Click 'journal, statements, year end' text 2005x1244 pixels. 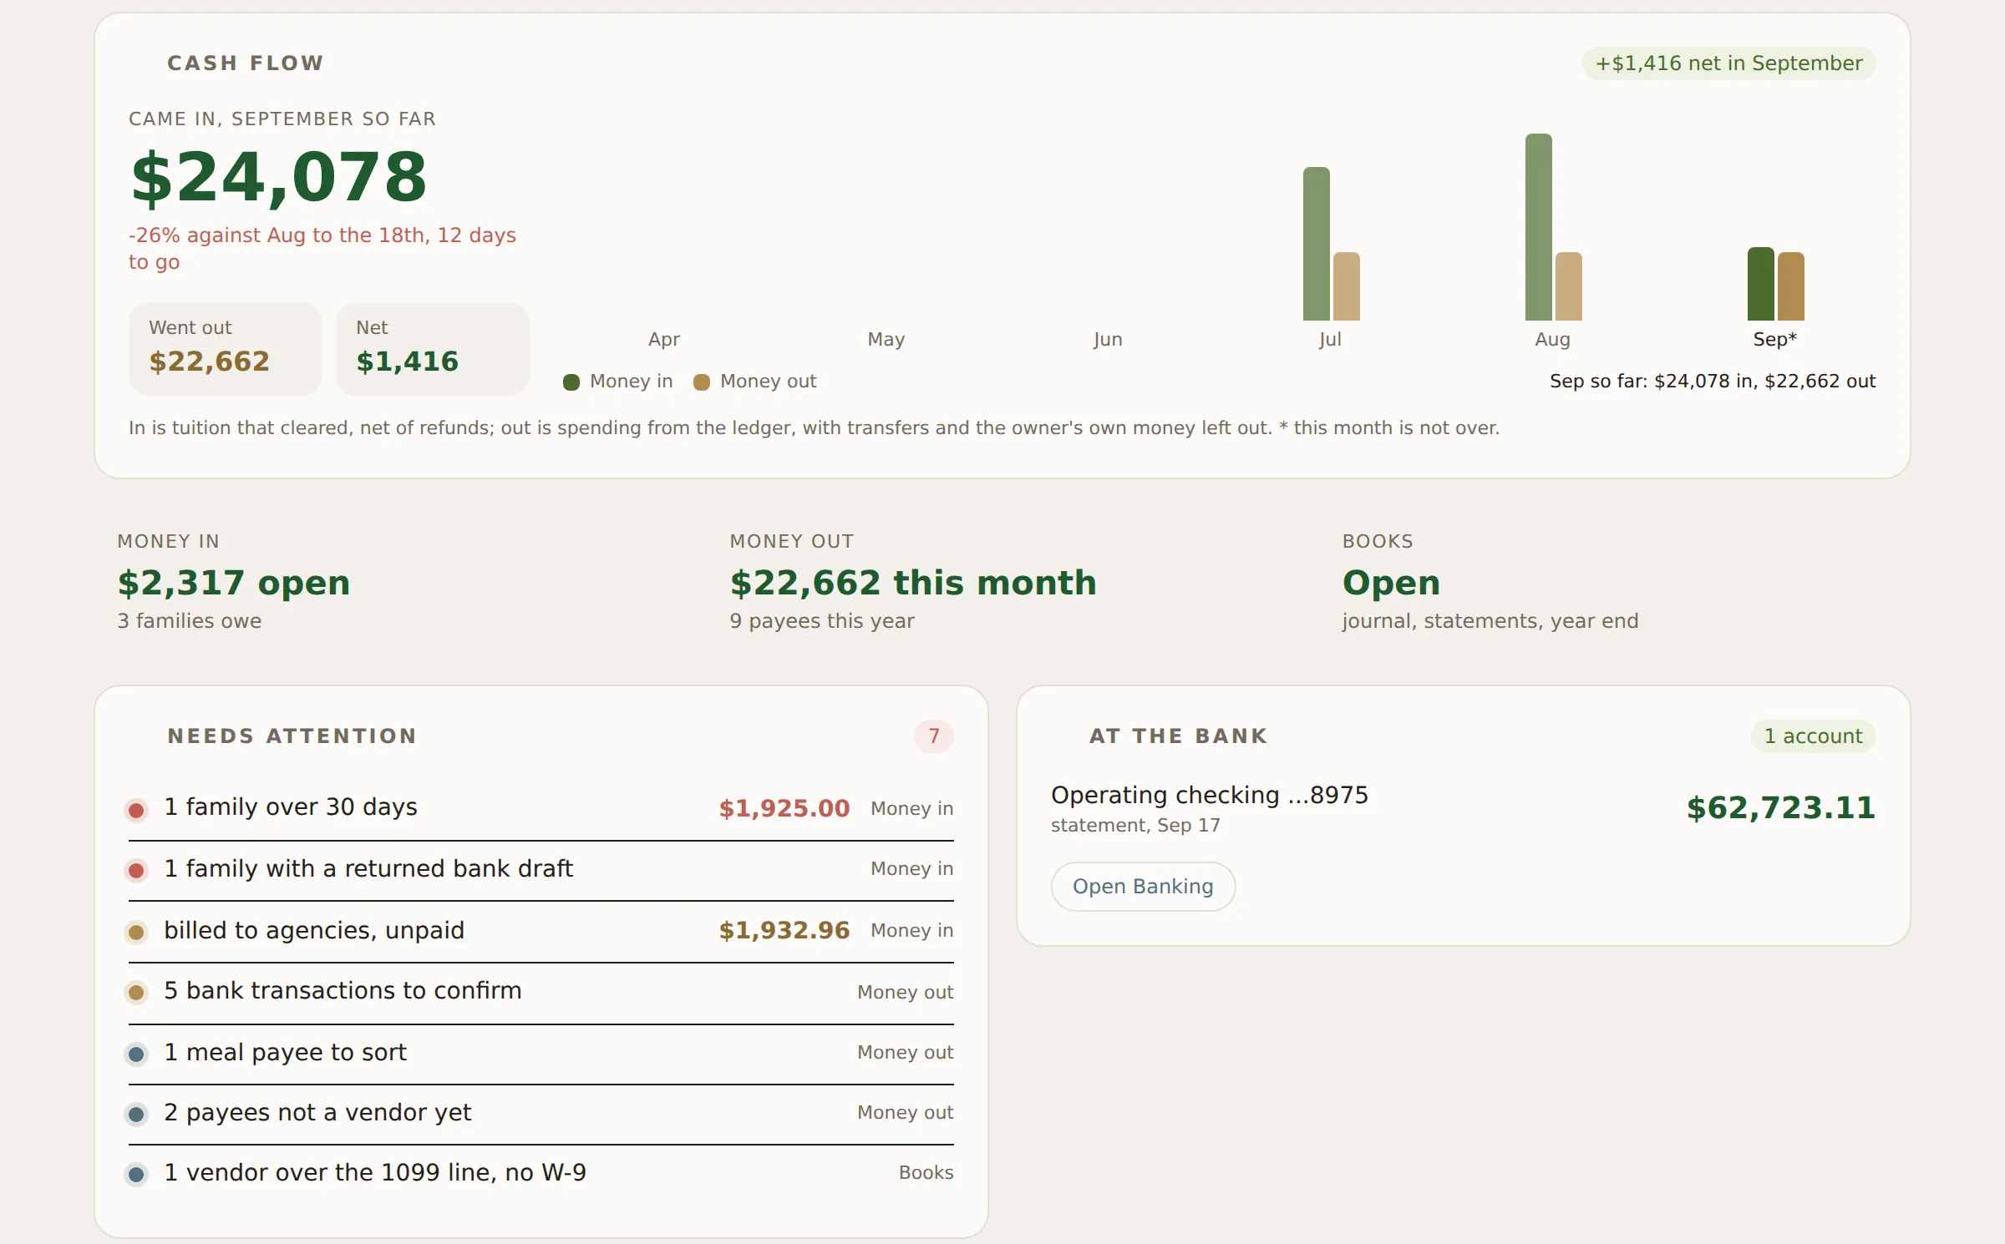1490,621
